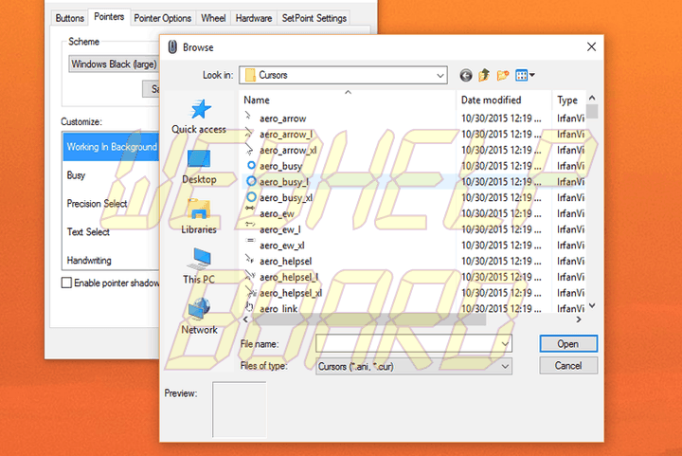Select the aero_link cursor file
Viewport: 682px width, 456px height.
(x=278, y=308)
